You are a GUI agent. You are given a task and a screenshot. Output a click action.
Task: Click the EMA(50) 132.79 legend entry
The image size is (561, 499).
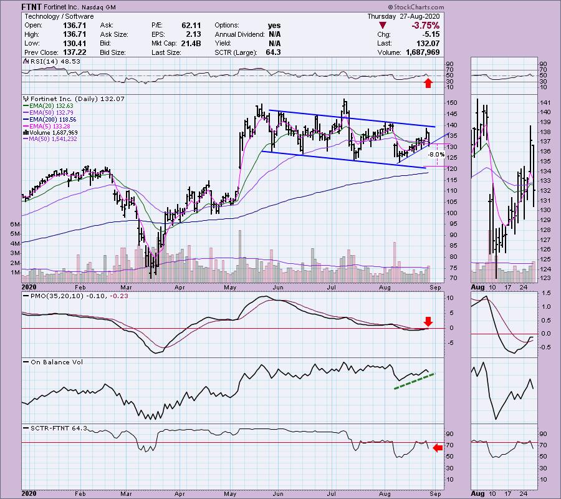(48, 113)
